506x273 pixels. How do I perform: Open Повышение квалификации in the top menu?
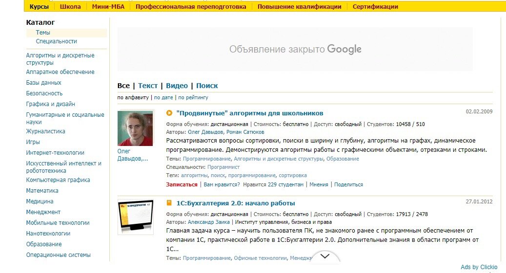tap(299, 6)
